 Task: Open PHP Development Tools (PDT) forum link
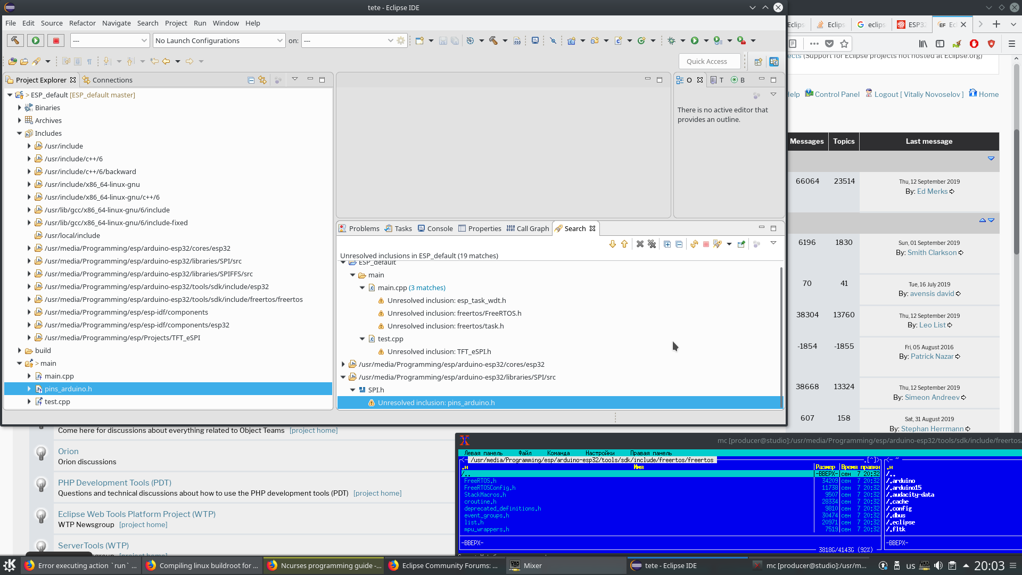[114, 482]
